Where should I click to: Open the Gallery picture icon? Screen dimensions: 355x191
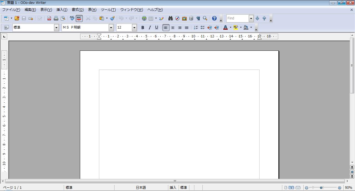pos(184,18)
